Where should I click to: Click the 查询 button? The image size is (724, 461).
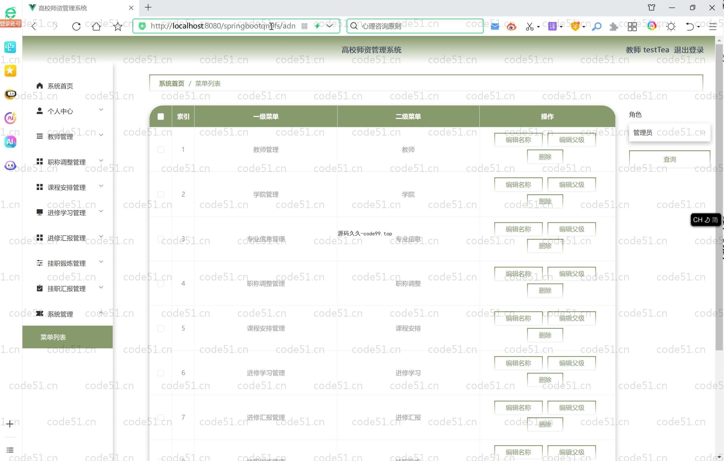pyautogui.click(x=669, y=159)
